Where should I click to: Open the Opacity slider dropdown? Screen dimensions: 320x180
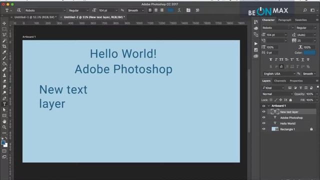(316, 94)
